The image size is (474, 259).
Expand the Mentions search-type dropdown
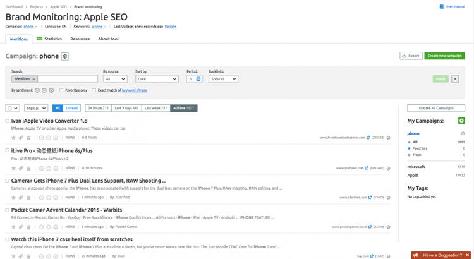tap(25, 79)
